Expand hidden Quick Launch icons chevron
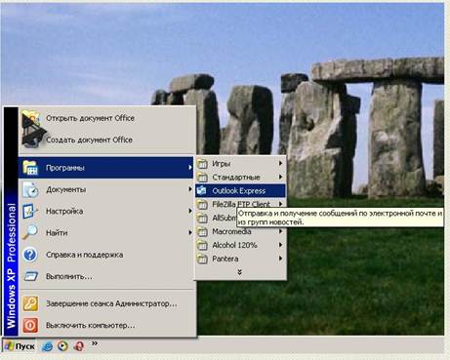Image resolution: width=450 pixels, height=360 pixels. click(95, 343)
